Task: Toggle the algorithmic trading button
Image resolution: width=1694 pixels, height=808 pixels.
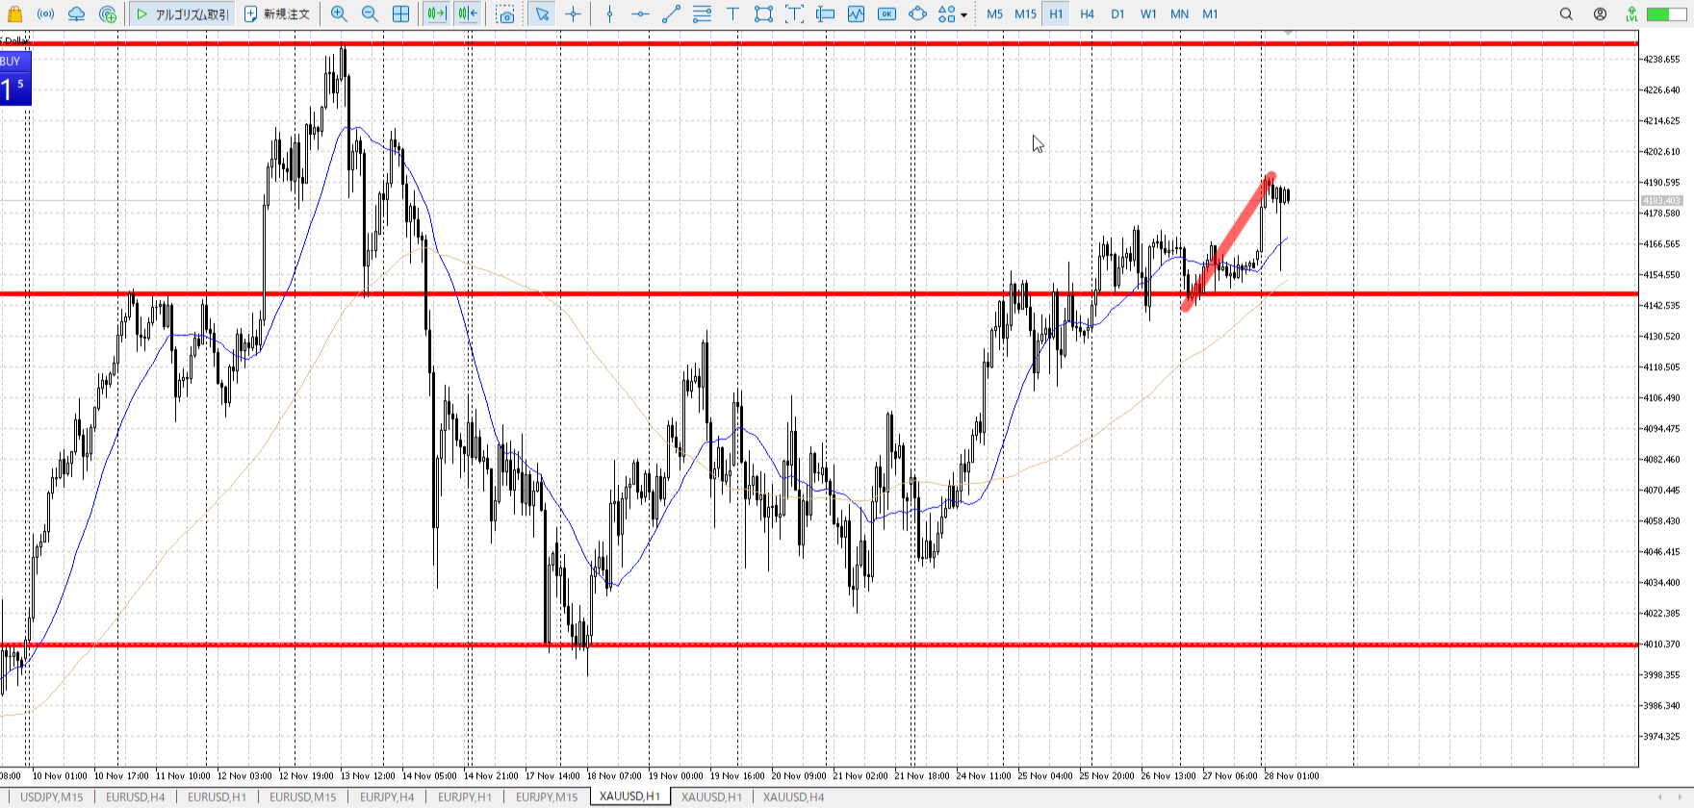Action: click(x=182, y=14)
